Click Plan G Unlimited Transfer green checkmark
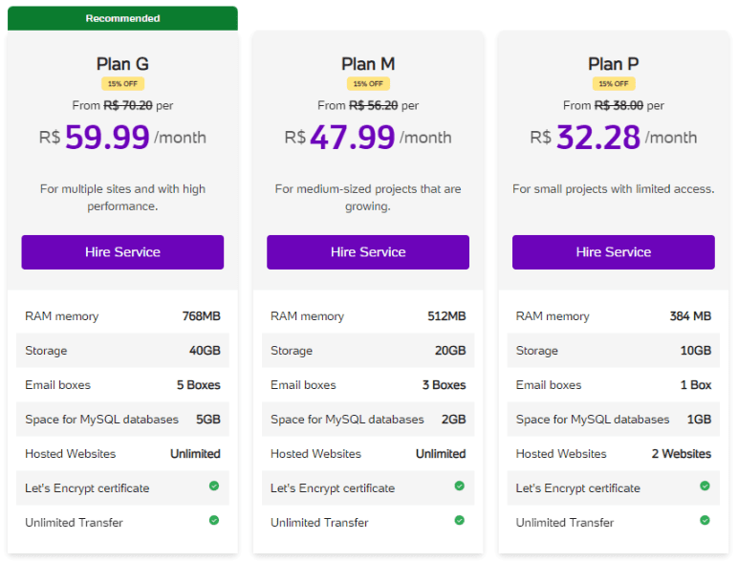Screen dimensions: 738x562 pos(214,520)
